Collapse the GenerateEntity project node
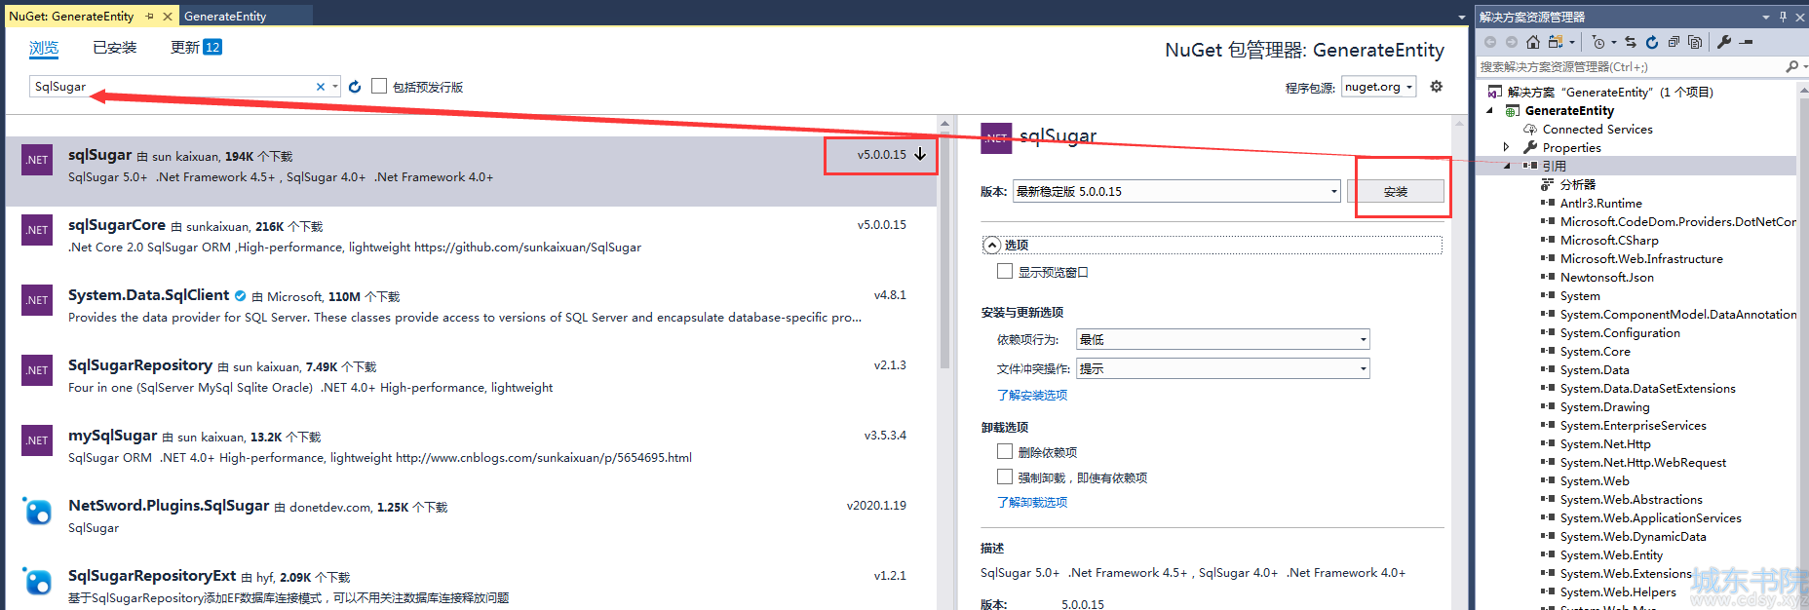 tap(1489, 111)
